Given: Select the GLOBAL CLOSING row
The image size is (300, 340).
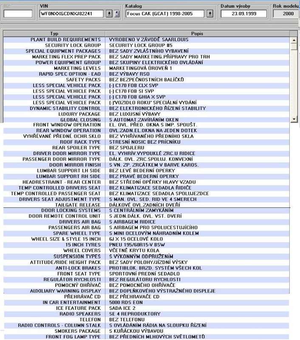Looking at the screenshot, I should click(x=54, y=120).
